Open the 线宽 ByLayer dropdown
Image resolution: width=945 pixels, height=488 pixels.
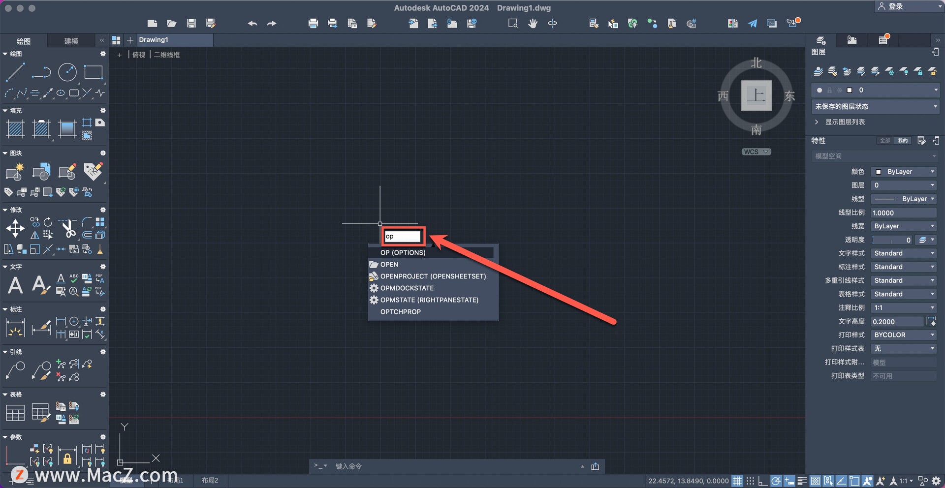pos(904,226)
